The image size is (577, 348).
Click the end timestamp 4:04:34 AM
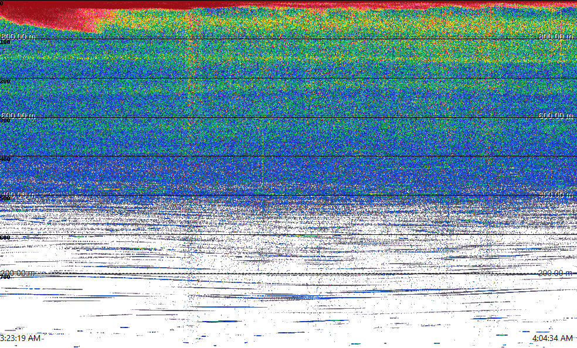[x=552, y=338]
